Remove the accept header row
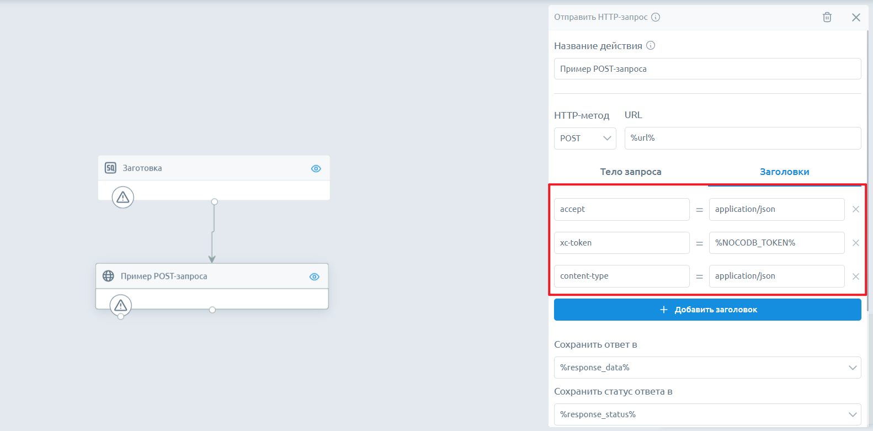 pyautogui.click(x=856, y=209)
